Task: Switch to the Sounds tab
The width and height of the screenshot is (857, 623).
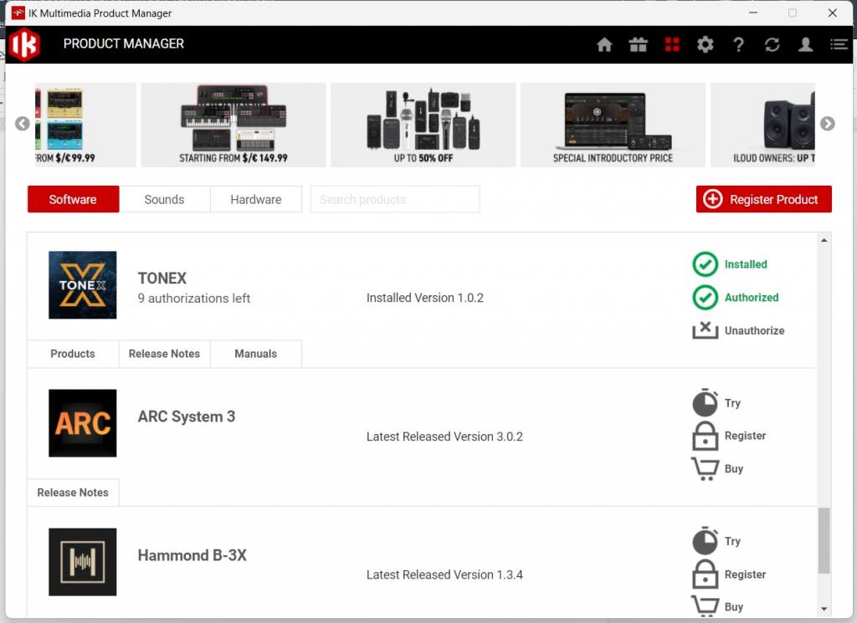Action: 164,199
